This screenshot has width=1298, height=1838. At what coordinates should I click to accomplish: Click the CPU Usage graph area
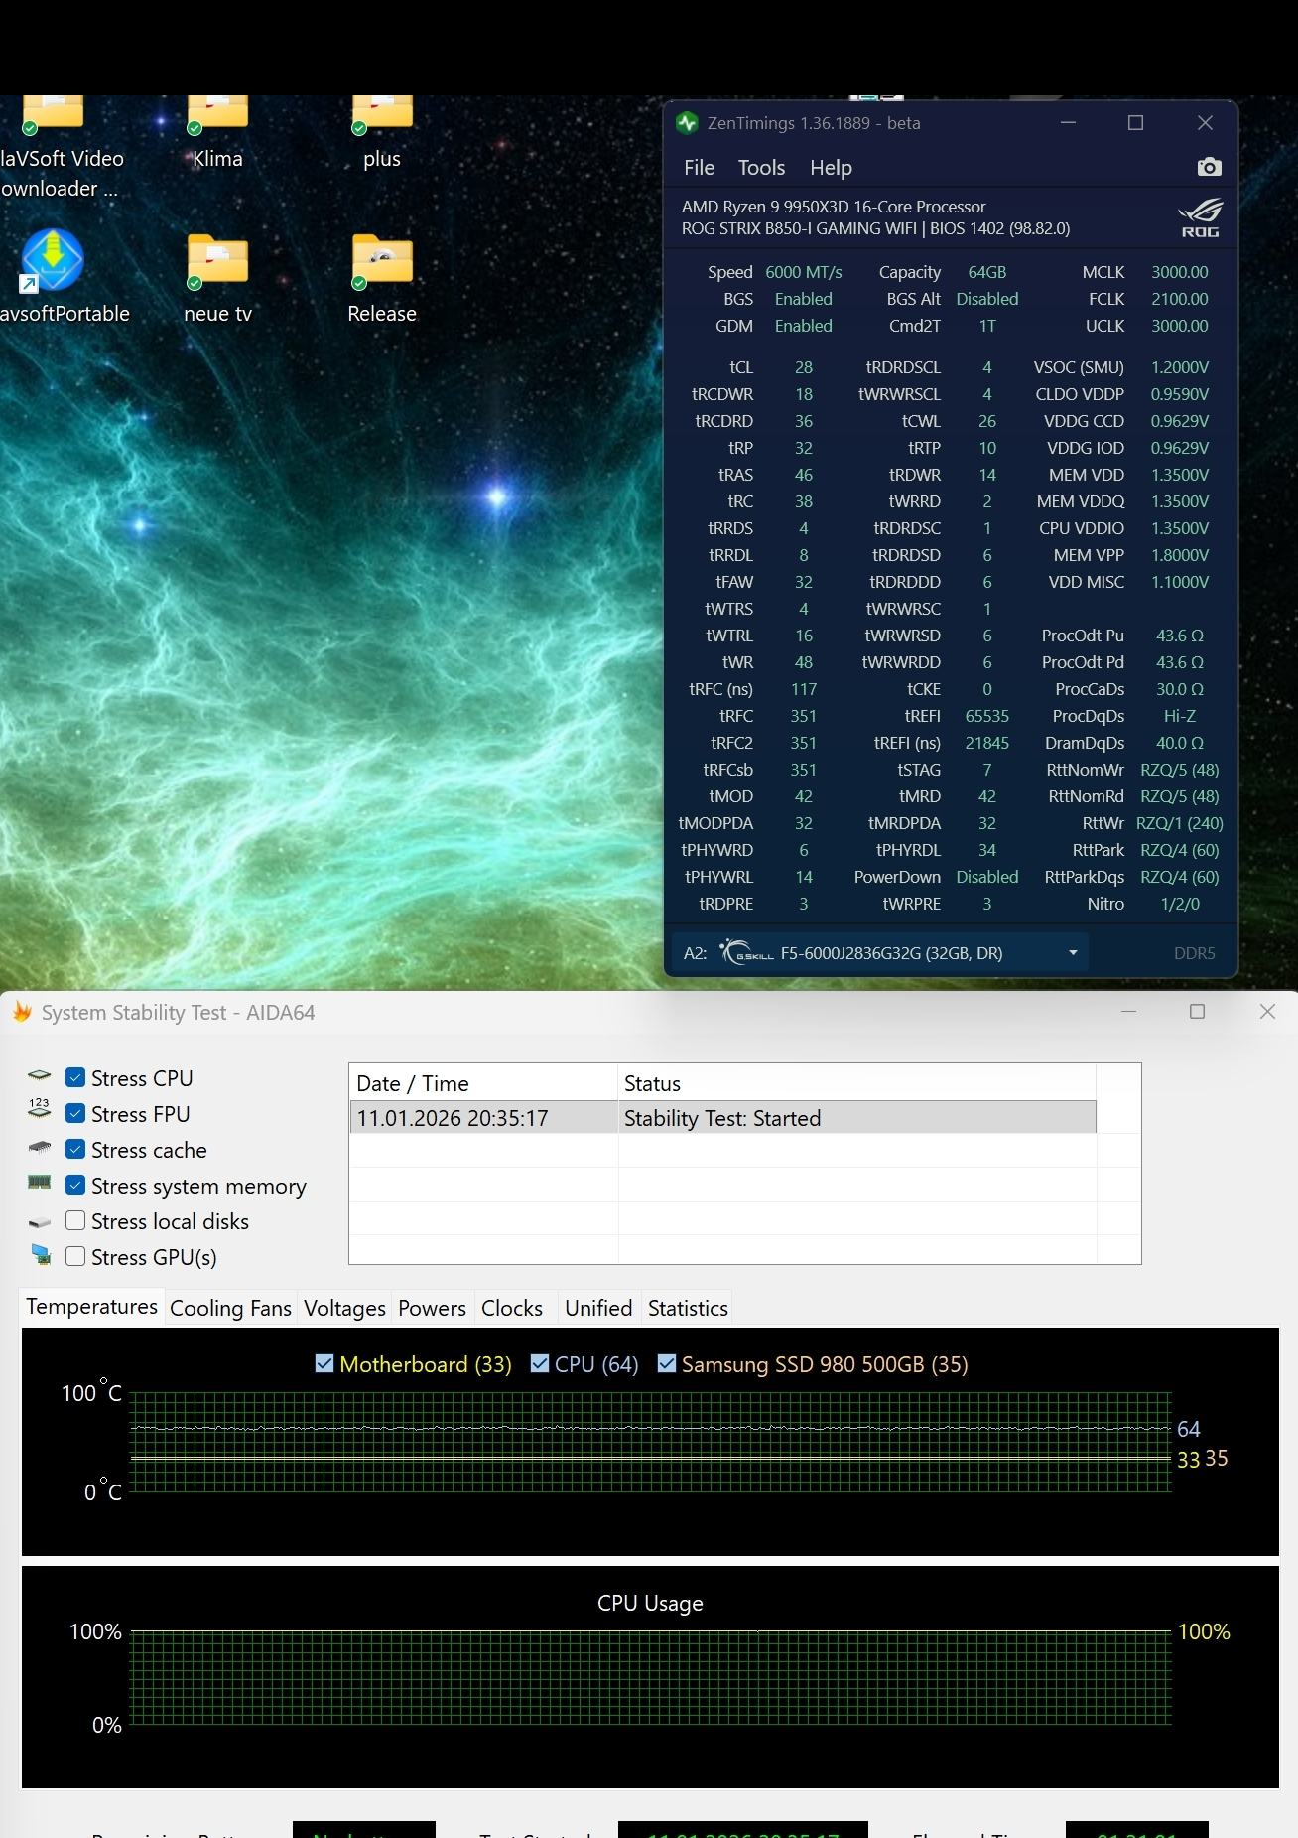650,1677
